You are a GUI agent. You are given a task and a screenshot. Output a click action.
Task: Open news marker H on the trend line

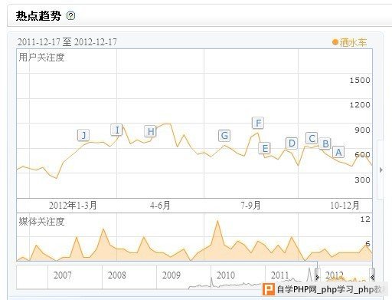[151, 131]
